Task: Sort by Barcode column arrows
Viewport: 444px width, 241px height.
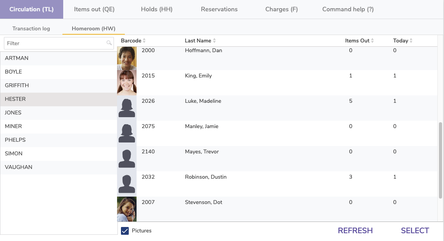Action: [x=144, y=41]
